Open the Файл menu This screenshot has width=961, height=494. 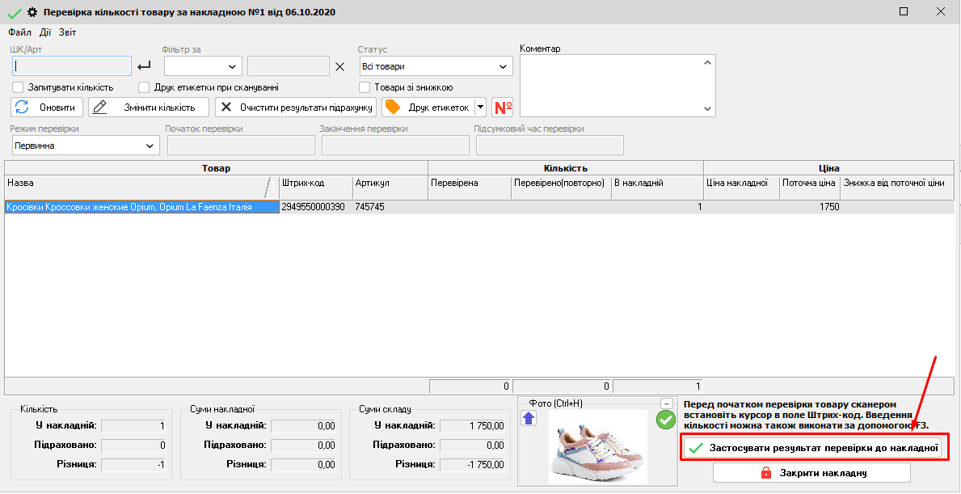point(20,32)
